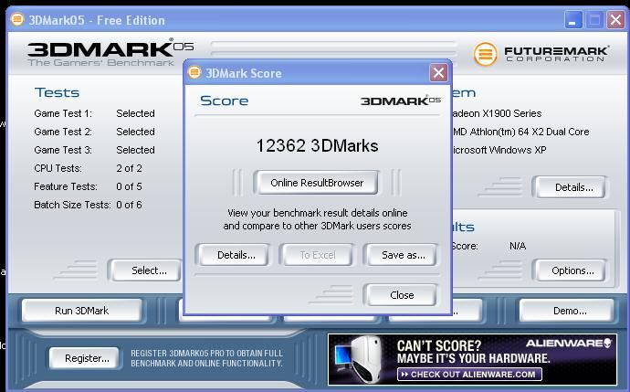Click the 3DMark Score dialog title icon
The image size is (630, 392).
(194, 72)
